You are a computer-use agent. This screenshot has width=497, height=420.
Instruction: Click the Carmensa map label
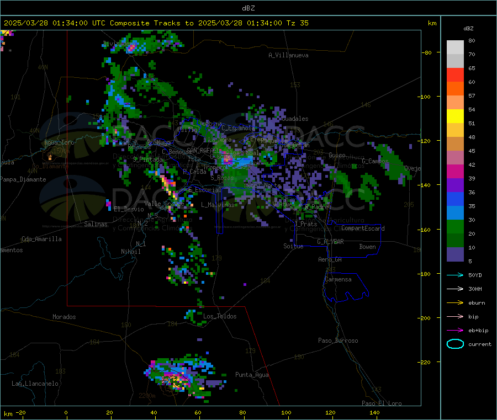coord(338,279)
